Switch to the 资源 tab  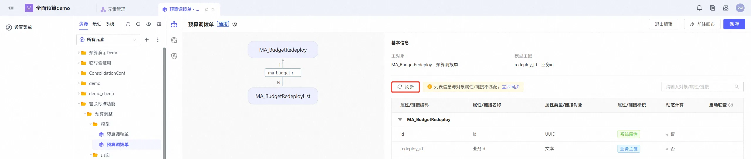pyautogui.click(x=84, y=24)
